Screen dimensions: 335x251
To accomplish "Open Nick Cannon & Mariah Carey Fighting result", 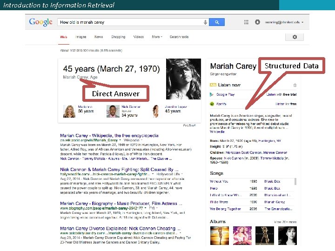I will [119, 170].
